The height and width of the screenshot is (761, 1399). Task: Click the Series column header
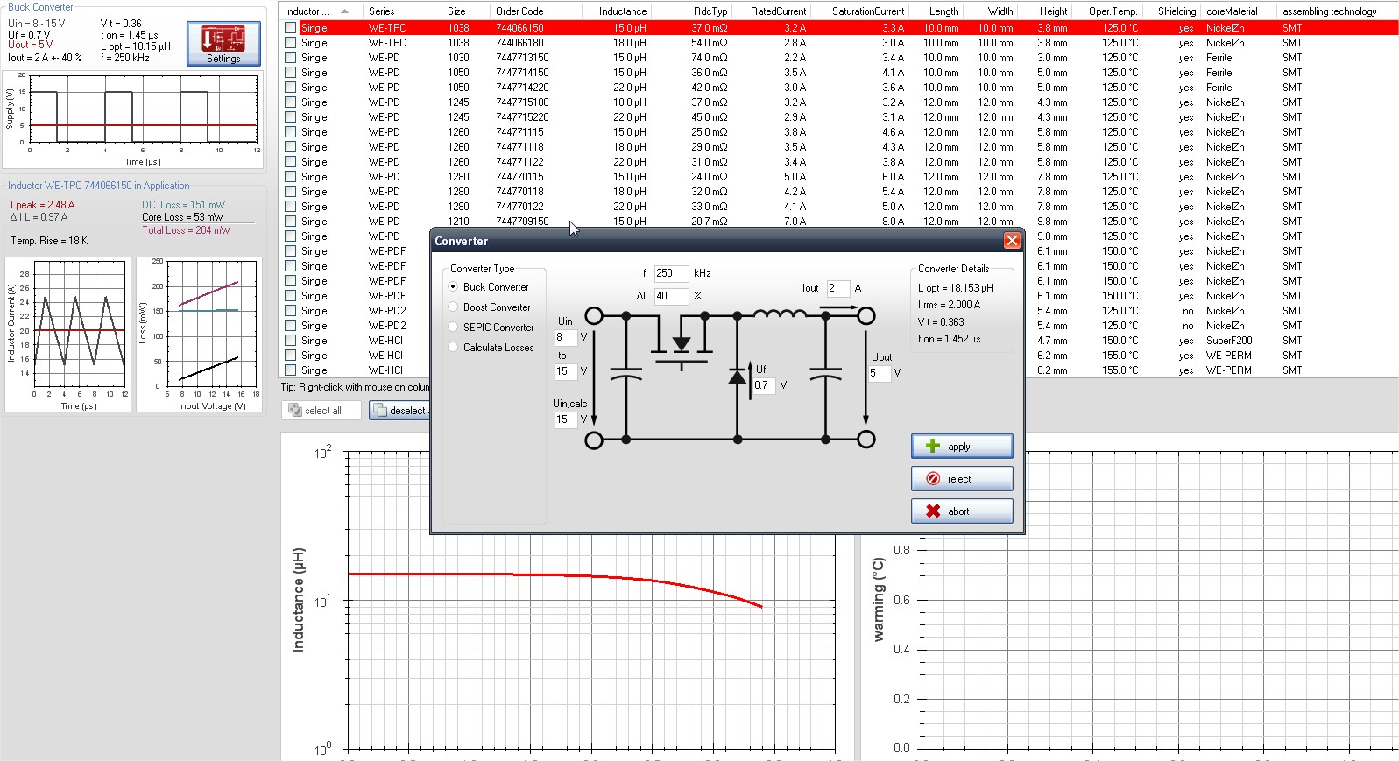pos(381,11)
